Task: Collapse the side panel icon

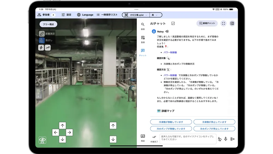Action: tap(232, 23)
